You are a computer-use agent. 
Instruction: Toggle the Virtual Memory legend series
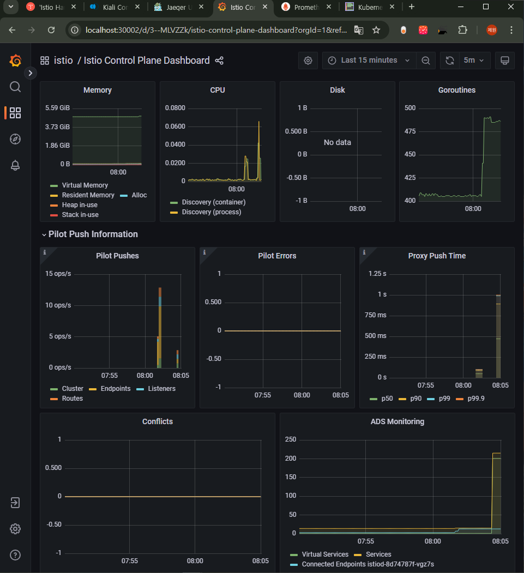tap(85, 185)
